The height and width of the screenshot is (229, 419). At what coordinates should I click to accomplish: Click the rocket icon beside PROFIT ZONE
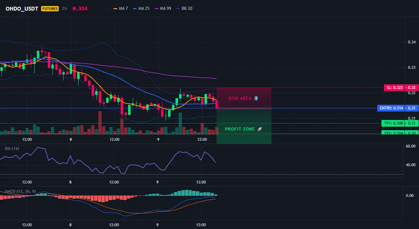pos(259,129)
